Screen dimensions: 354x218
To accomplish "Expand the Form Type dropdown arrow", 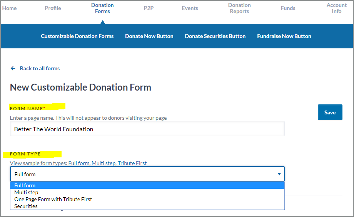I will pyautogui.click(x=279, y=174).
